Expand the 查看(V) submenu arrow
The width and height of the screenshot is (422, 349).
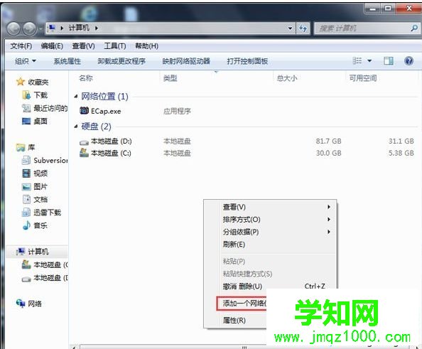click(x=329, y=207)
